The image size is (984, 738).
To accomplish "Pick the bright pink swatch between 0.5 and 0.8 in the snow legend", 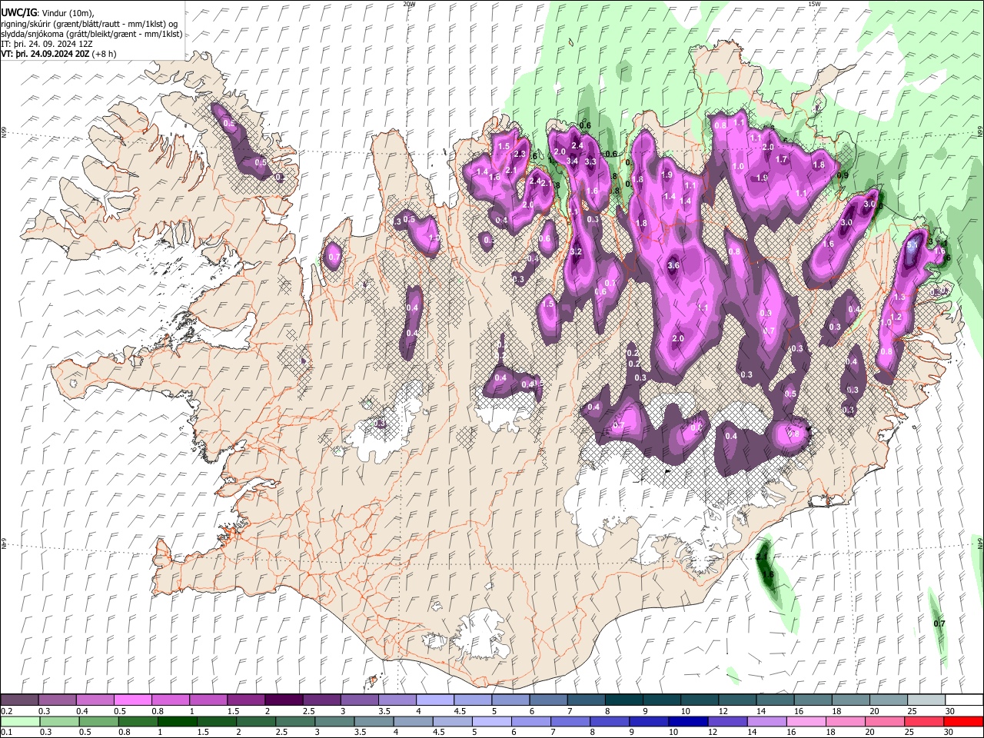I will pos(132,700).
